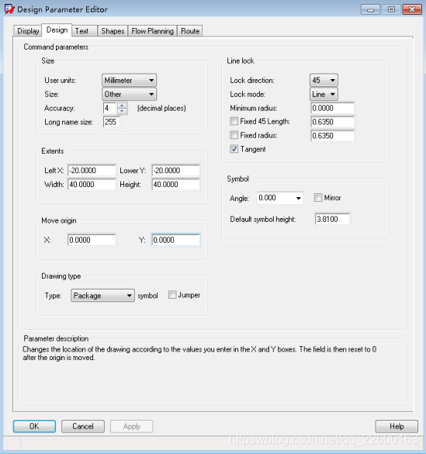The height and width of the screenshot is (454, 426).
Task: Edit the Default symbol height field
Action: (333, 219)
